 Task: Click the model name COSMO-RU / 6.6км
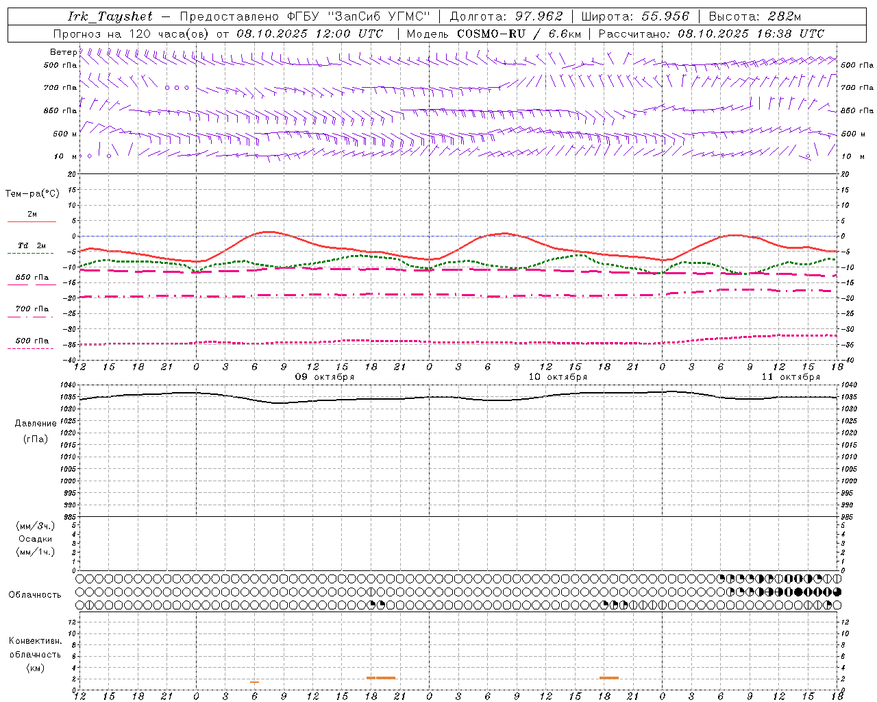519,34
